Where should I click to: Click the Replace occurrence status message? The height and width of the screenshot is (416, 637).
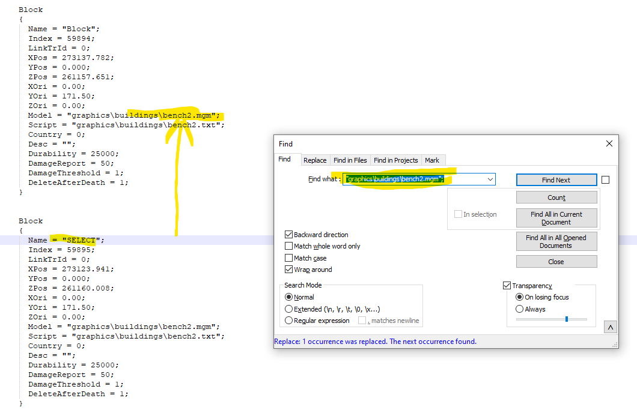[x=376, y=342]
